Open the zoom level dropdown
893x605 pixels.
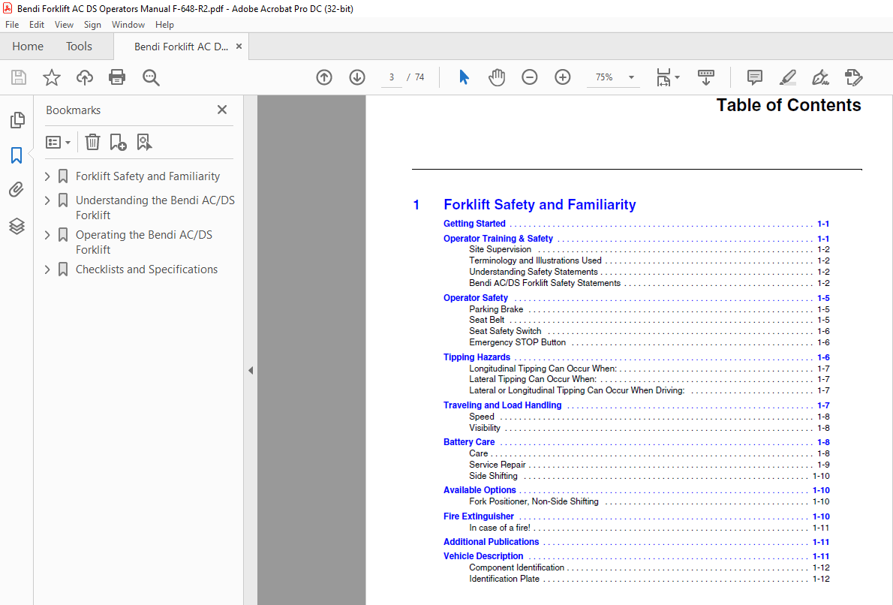click(631, 77)
